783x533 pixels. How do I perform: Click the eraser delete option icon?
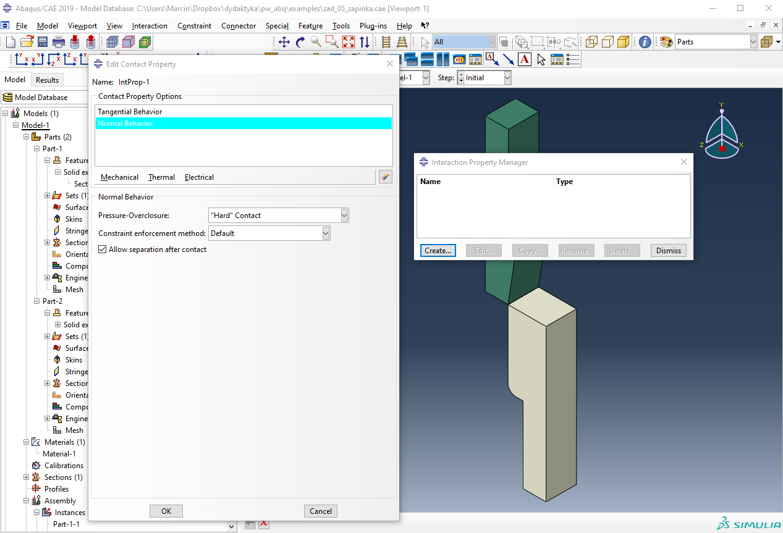pyautogui.click(x=386, y=177)
